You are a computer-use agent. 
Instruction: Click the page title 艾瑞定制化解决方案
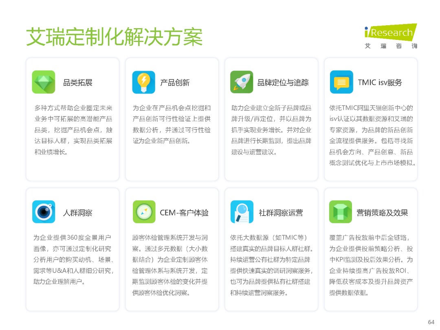click(x=116, y=36)
